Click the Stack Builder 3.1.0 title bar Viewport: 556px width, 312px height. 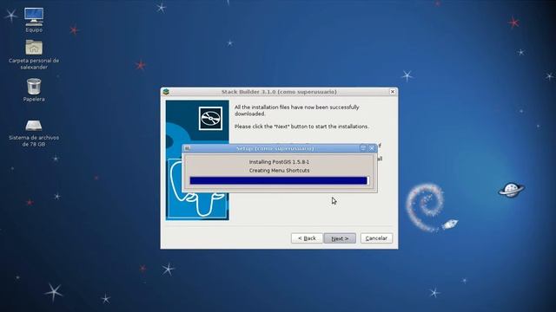coord(279,92)
